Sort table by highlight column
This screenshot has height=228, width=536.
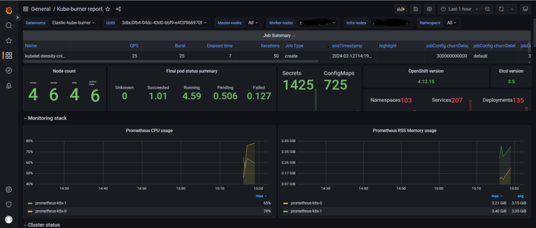click(x=387, y=46)
